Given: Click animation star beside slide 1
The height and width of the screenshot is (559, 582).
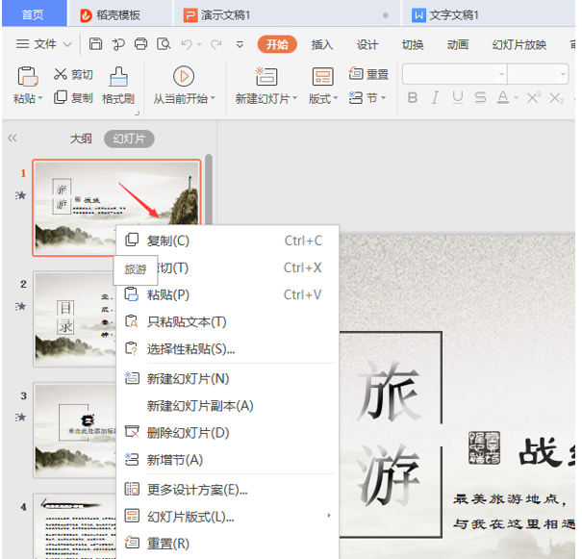Looking at the screenshot, I should click(21, 195).
